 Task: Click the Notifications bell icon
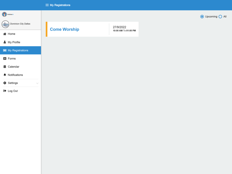point(5,75)
